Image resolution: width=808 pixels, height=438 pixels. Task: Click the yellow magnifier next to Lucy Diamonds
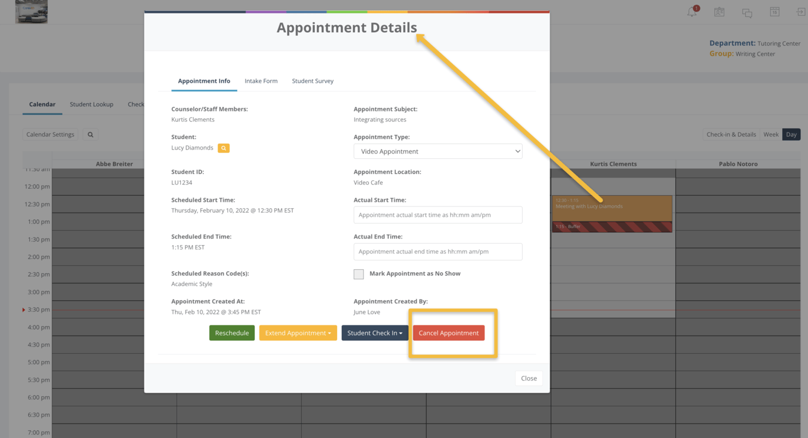223,148
